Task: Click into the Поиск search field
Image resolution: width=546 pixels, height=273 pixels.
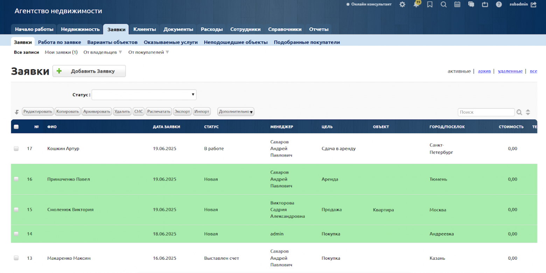Action: (486, 112)
